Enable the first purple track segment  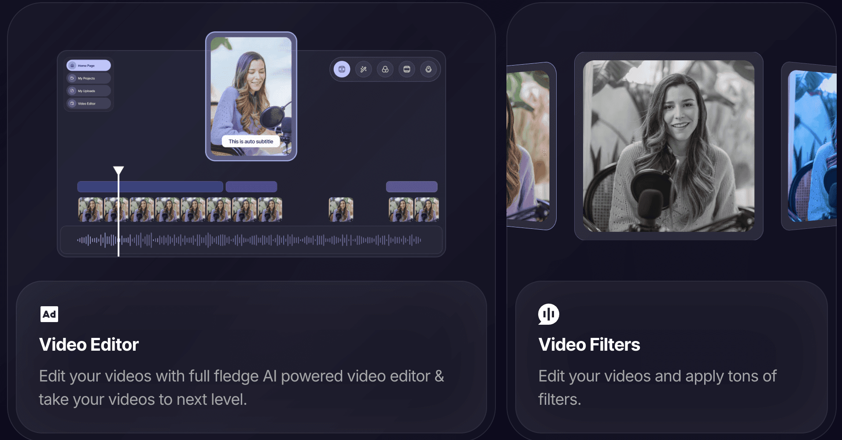click(150, 187)
